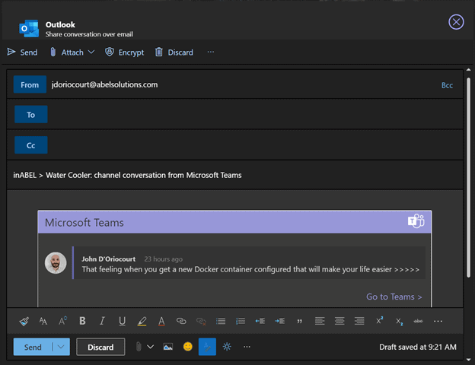This screenshot has height=365, width=475.
Task: Toggle numbered list
Action: 241,321
